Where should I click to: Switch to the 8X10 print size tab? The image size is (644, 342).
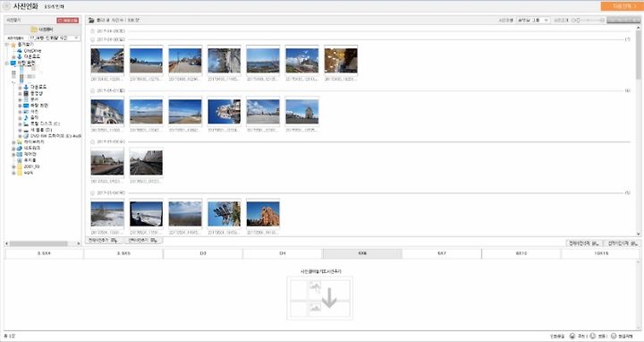[x=521, y=253]
